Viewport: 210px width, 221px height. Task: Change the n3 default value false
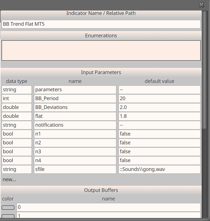[159, 152]
